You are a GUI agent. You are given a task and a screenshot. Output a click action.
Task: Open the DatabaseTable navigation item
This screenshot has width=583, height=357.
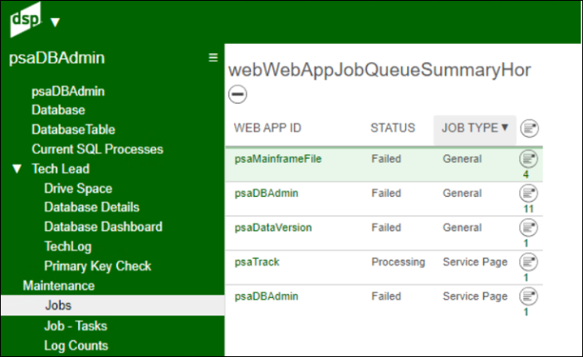73,130
